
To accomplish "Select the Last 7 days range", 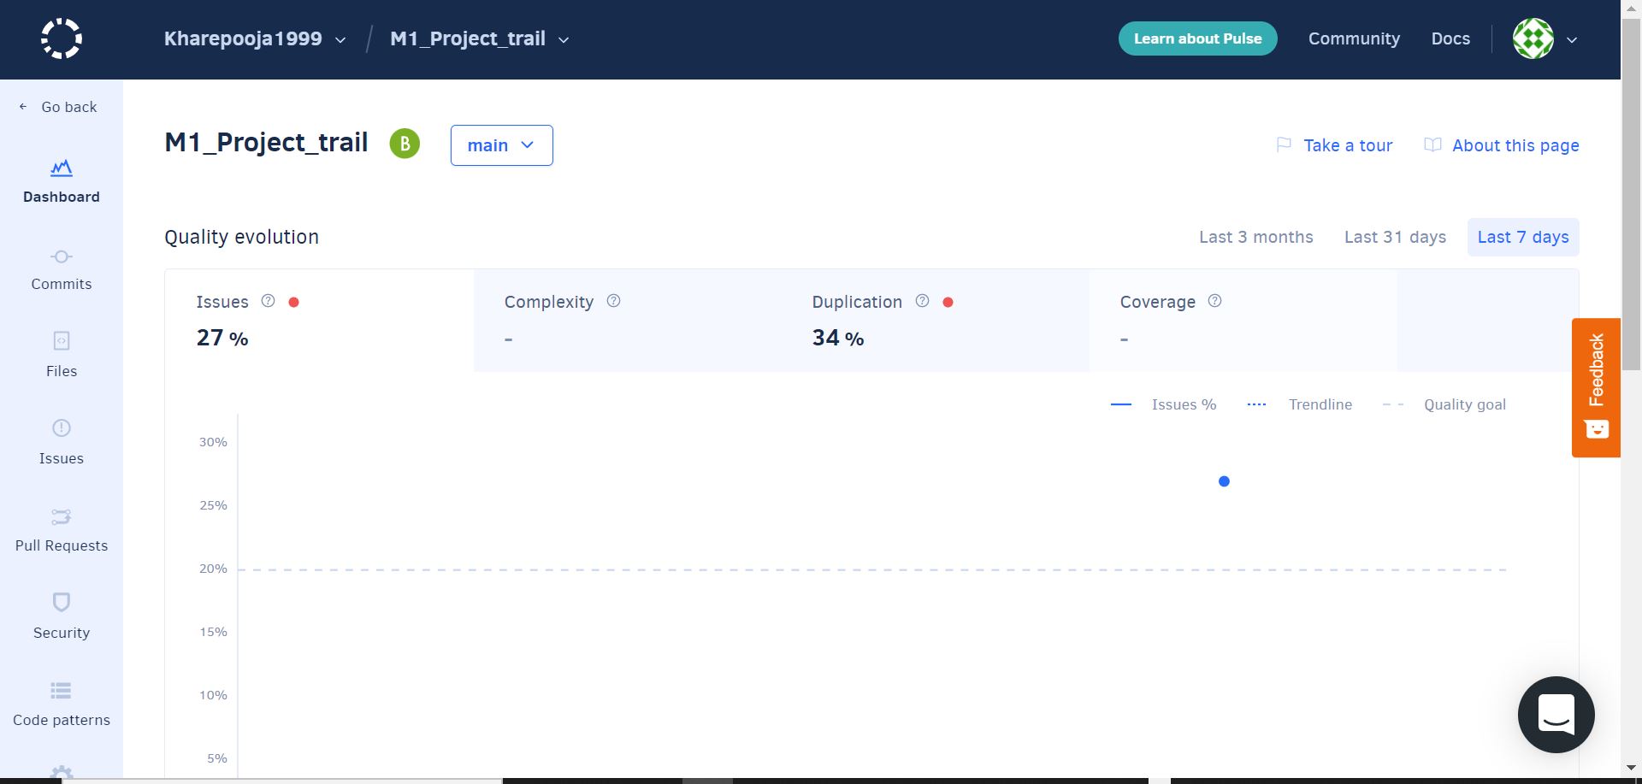I will [1523, 237].
